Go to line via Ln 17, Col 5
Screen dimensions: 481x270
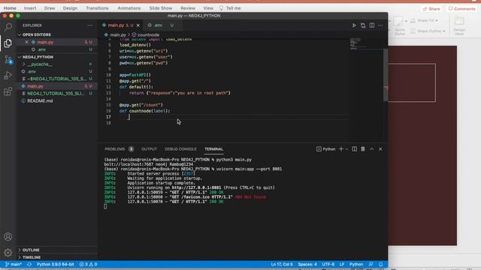click(282, 264)
